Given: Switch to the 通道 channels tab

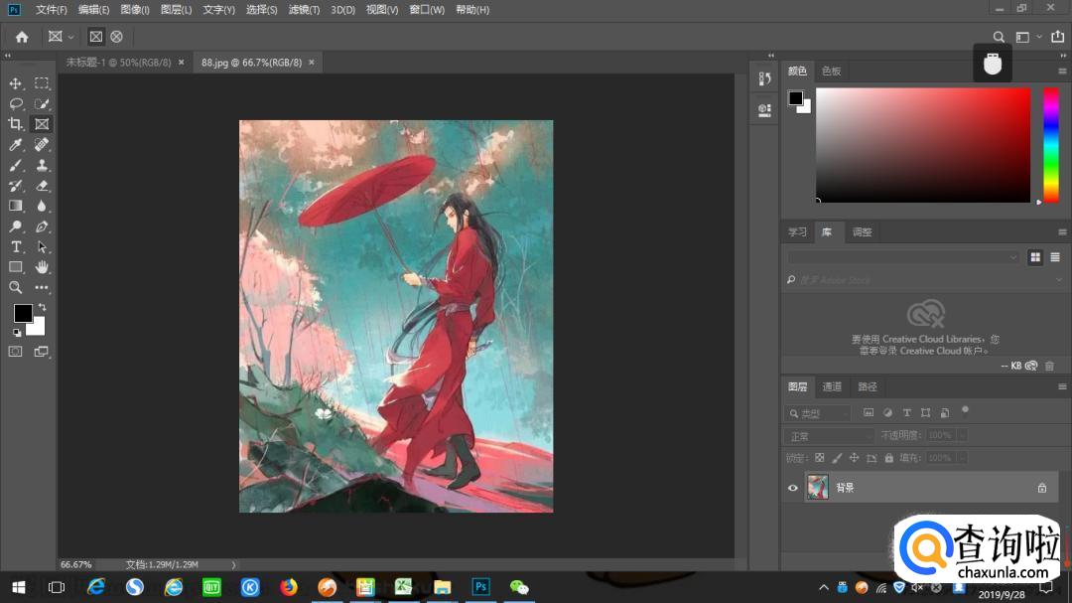Looking at the screenshot, I should tap(832, 386).
